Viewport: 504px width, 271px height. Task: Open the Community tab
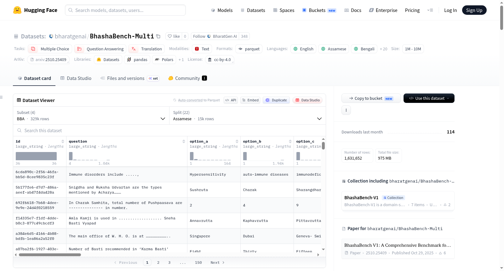187,78
